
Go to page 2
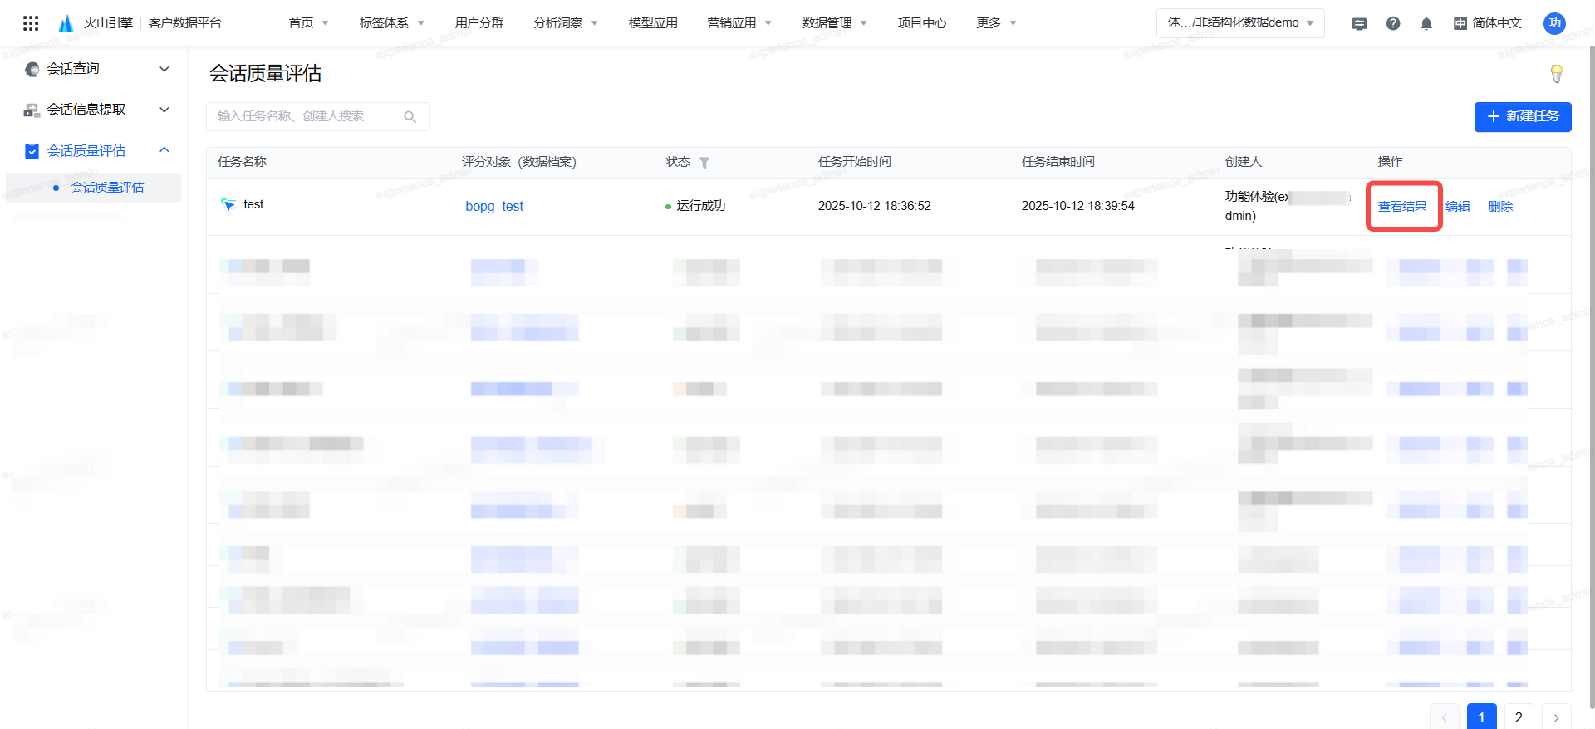[x=1519, y=717]
